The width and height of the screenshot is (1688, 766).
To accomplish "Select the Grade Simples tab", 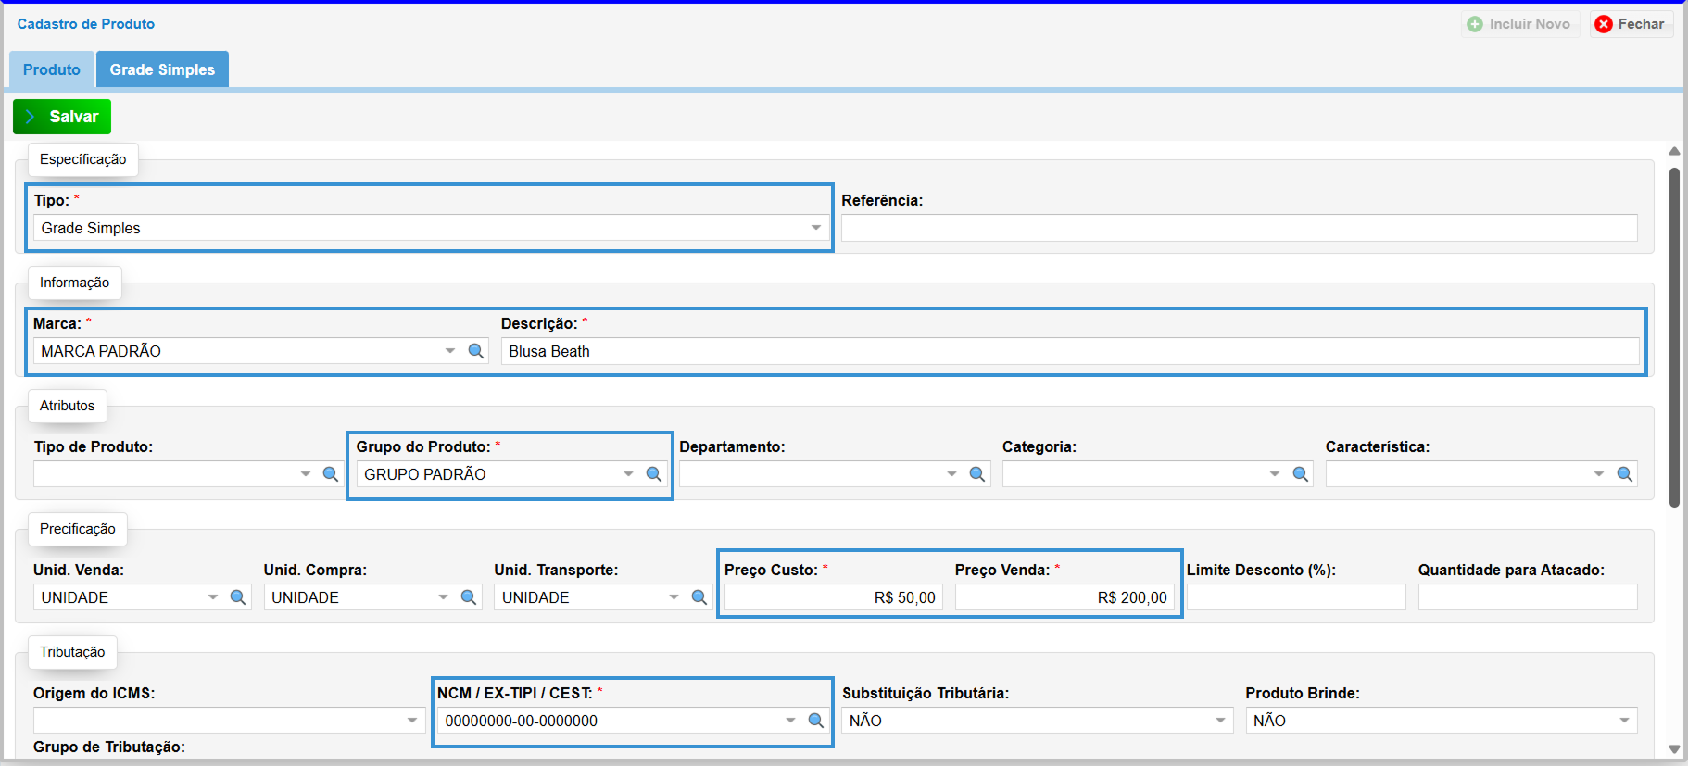I will (162, 69).
